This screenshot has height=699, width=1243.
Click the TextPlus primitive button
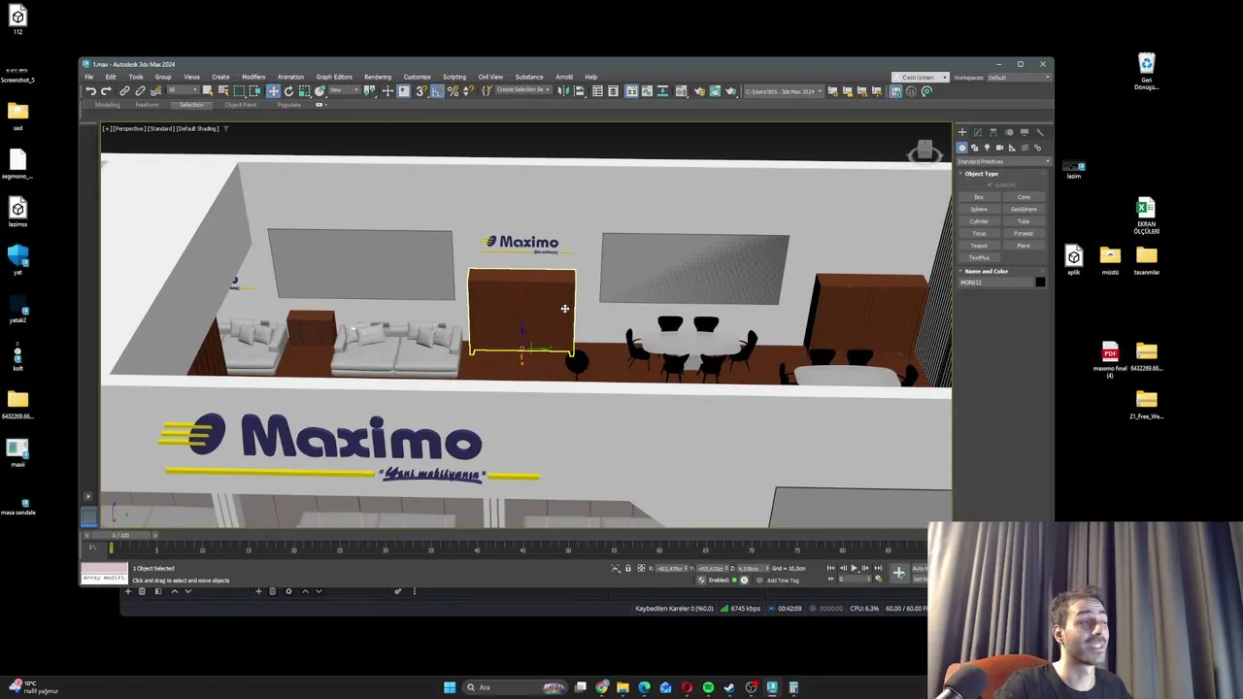[x=980, y=257]
